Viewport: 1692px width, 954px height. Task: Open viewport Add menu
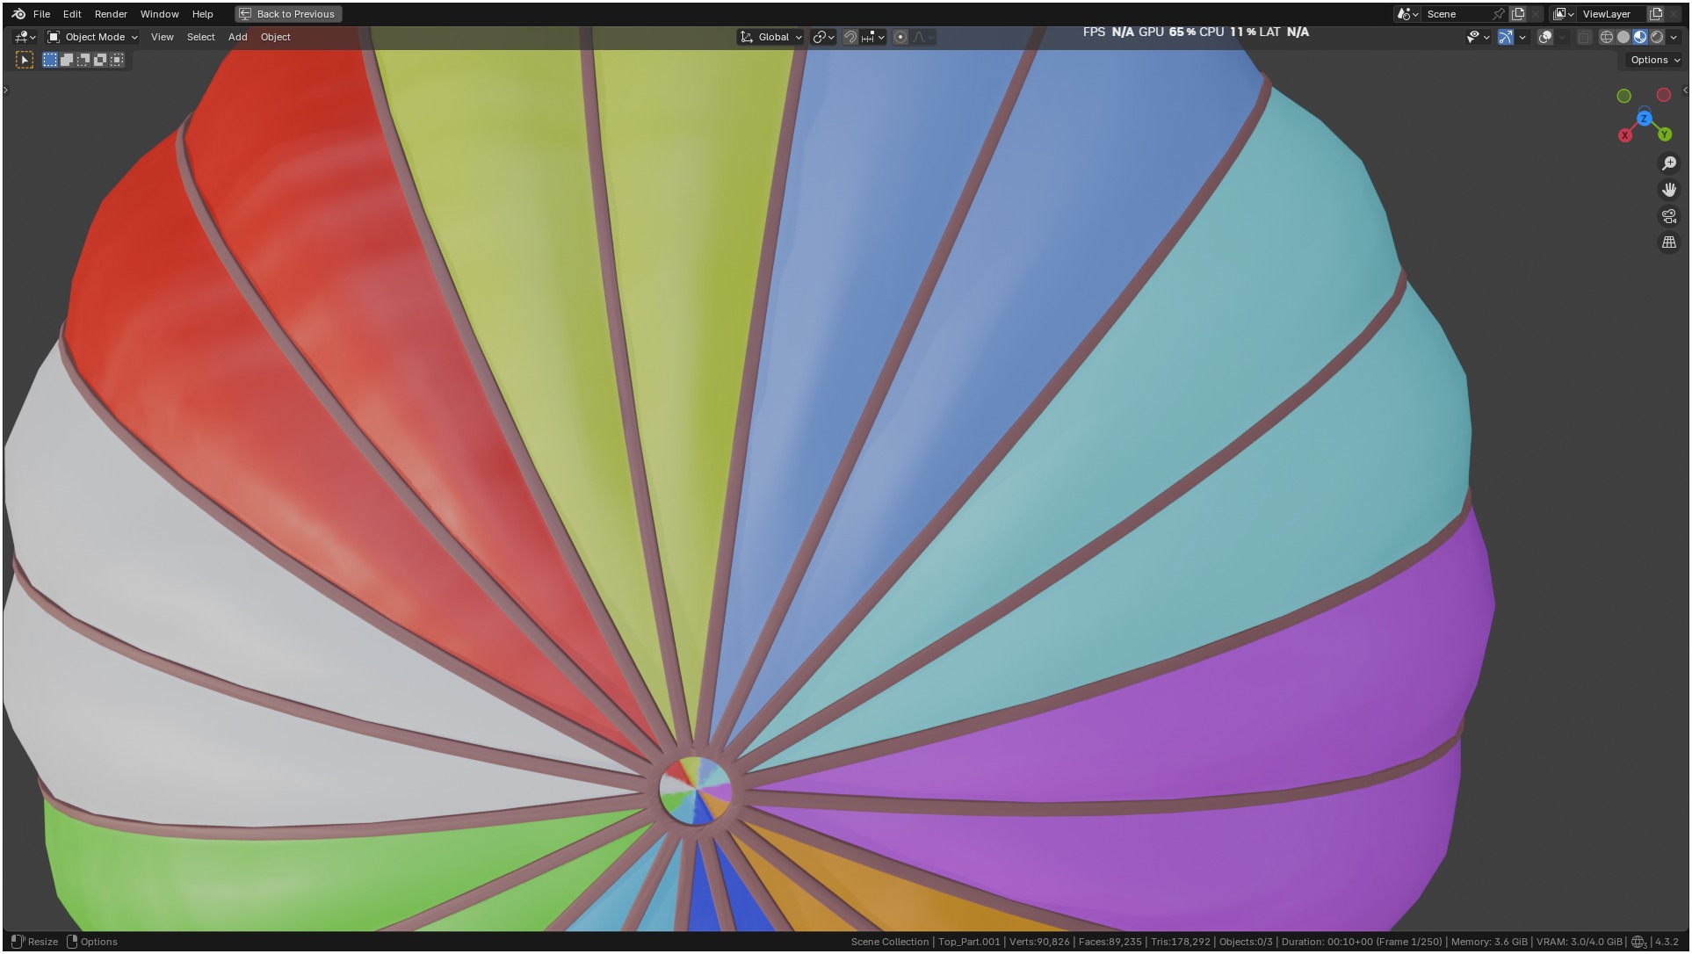237,37
